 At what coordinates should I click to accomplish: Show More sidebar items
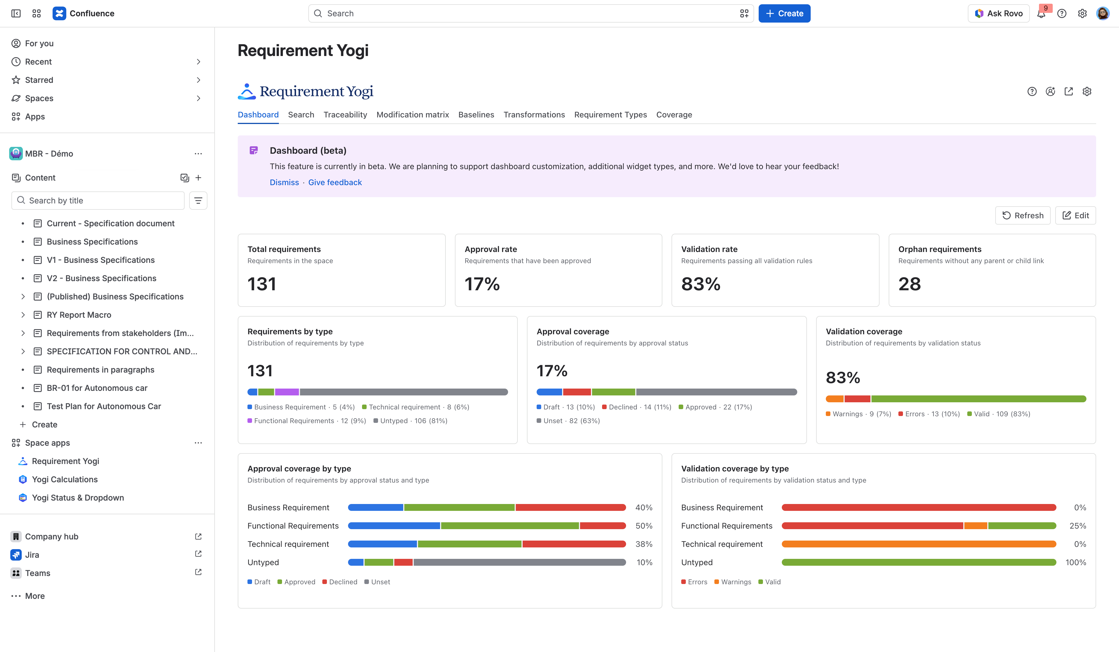[x=28, y=596]
